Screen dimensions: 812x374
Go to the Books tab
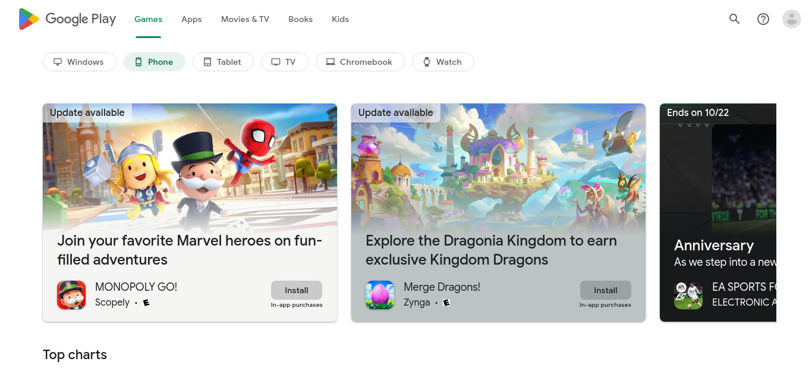coord(300,19)
